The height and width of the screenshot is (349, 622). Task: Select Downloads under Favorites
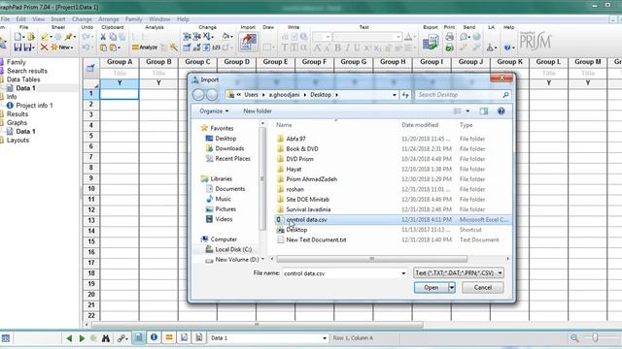[x=229, y=148]
